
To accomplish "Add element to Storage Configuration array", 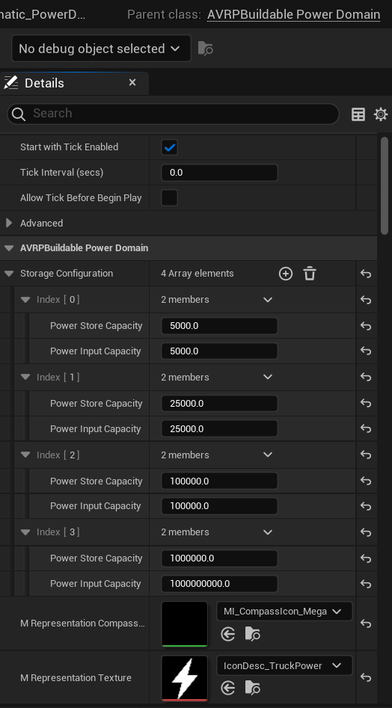I will pyautogui.click(x=286, y=274).
